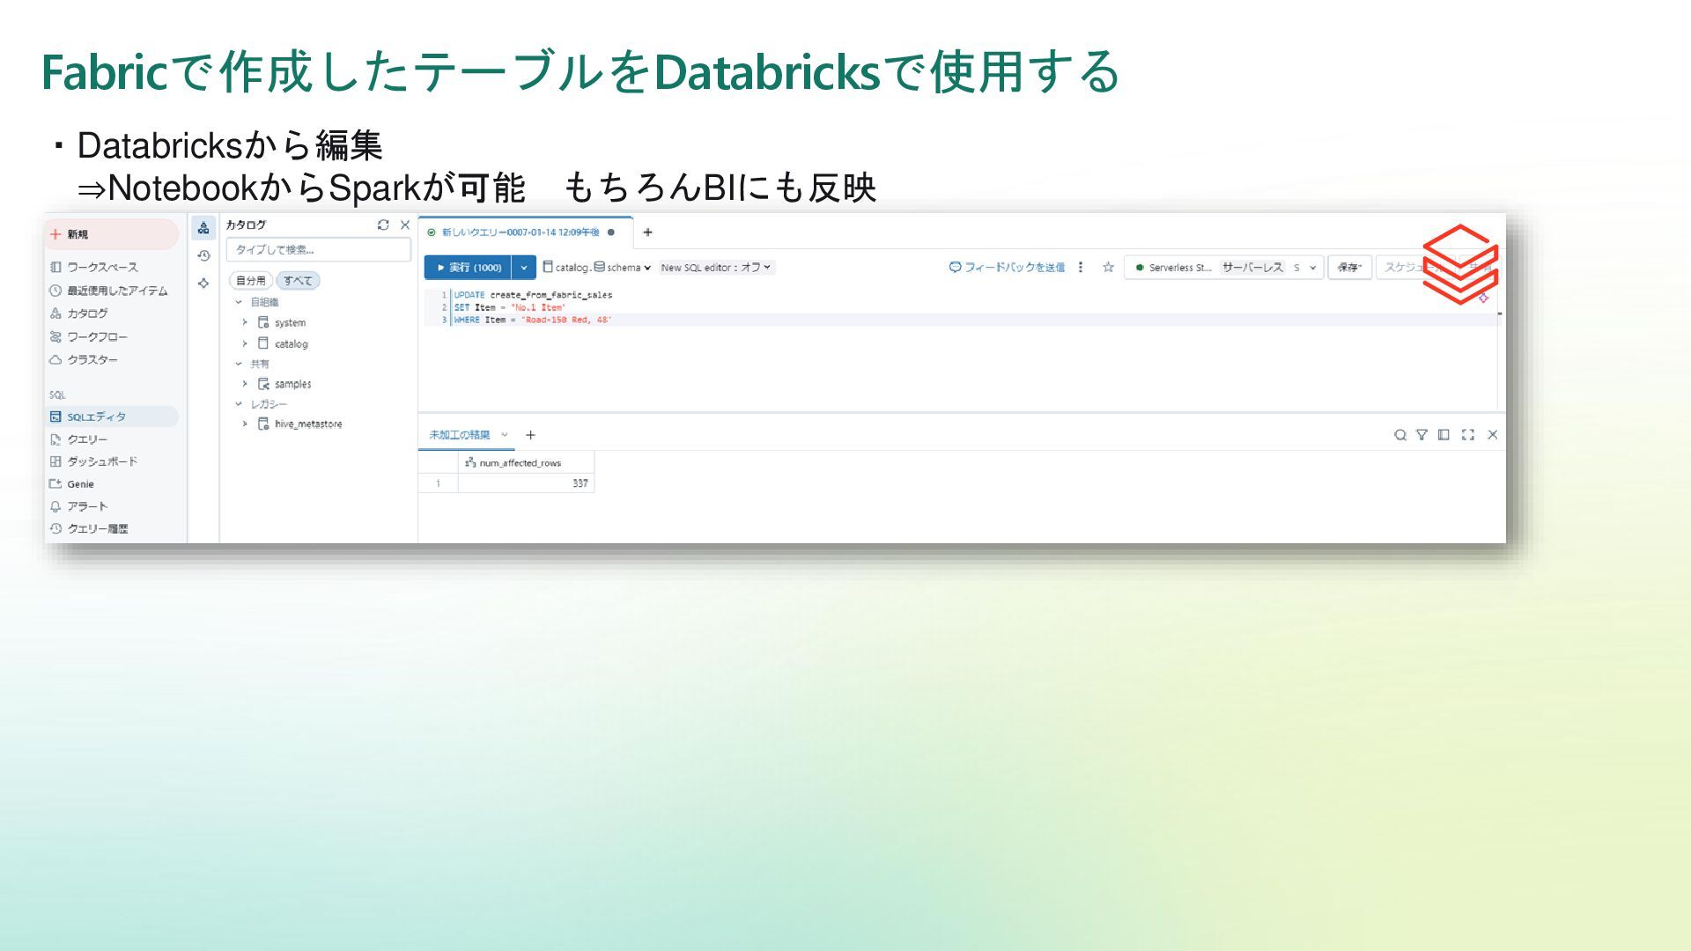The width and height of the screenshot is (1691, 951).
Task: Open the kebab more-options menu
Action: click(x=1081, y=268)
